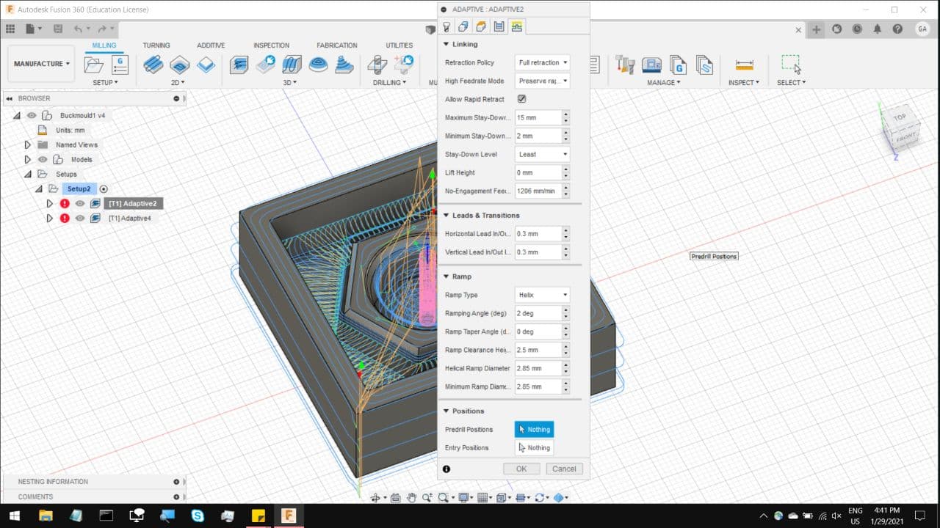
Task: Switch to the TURNING tab
Action: click(156, 45)
